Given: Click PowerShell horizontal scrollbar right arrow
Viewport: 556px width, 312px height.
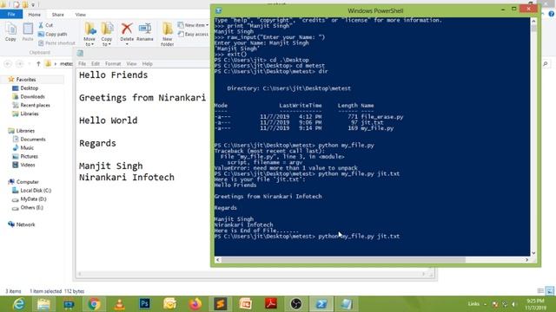Looking at the screenshot, I should coord(527,260).
